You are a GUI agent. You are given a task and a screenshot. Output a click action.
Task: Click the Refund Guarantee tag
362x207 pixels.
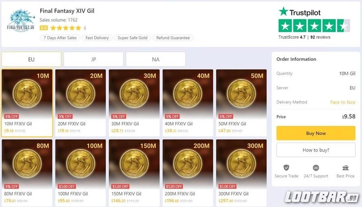click(173, 38)
